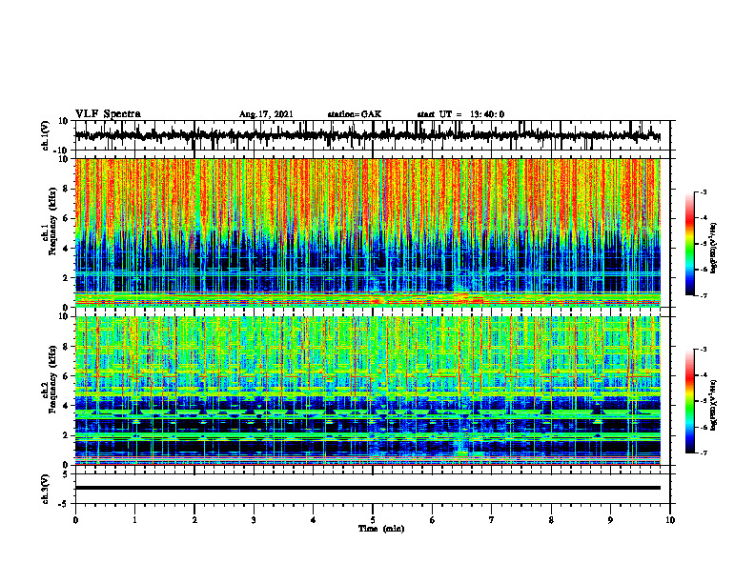This screenshot has height=583, width=755.
Task: Click the "-5" tick on the ch.3(V) axis
Action: coord(64,504)
